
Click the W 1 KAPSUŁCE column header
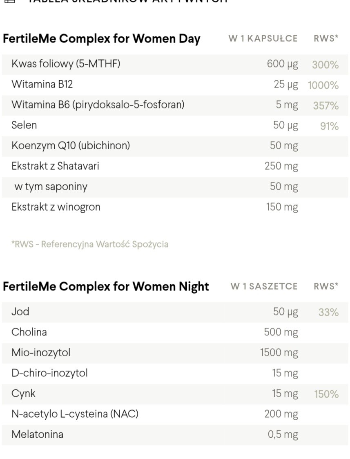point(263,39)
